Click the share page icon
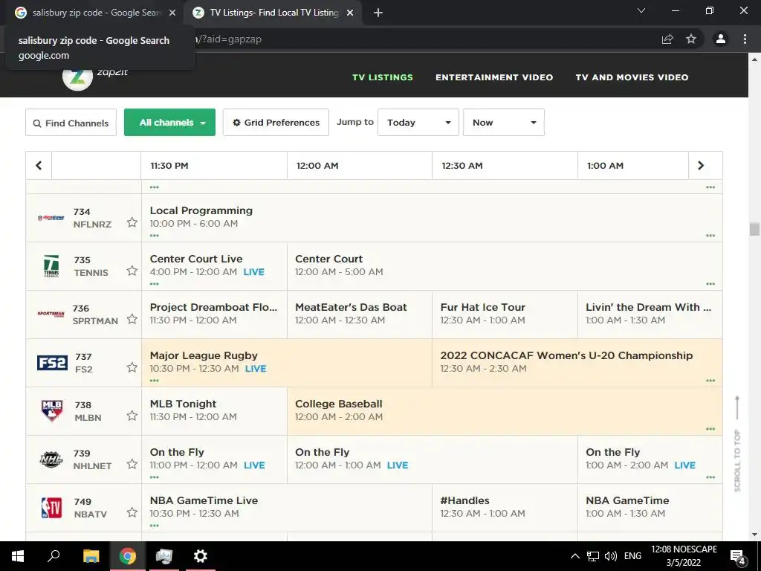The image size is (761, 571). (x=667, y=39)
